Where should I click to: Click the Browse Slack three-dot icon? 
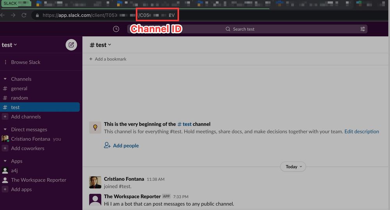tap(5, 62)
